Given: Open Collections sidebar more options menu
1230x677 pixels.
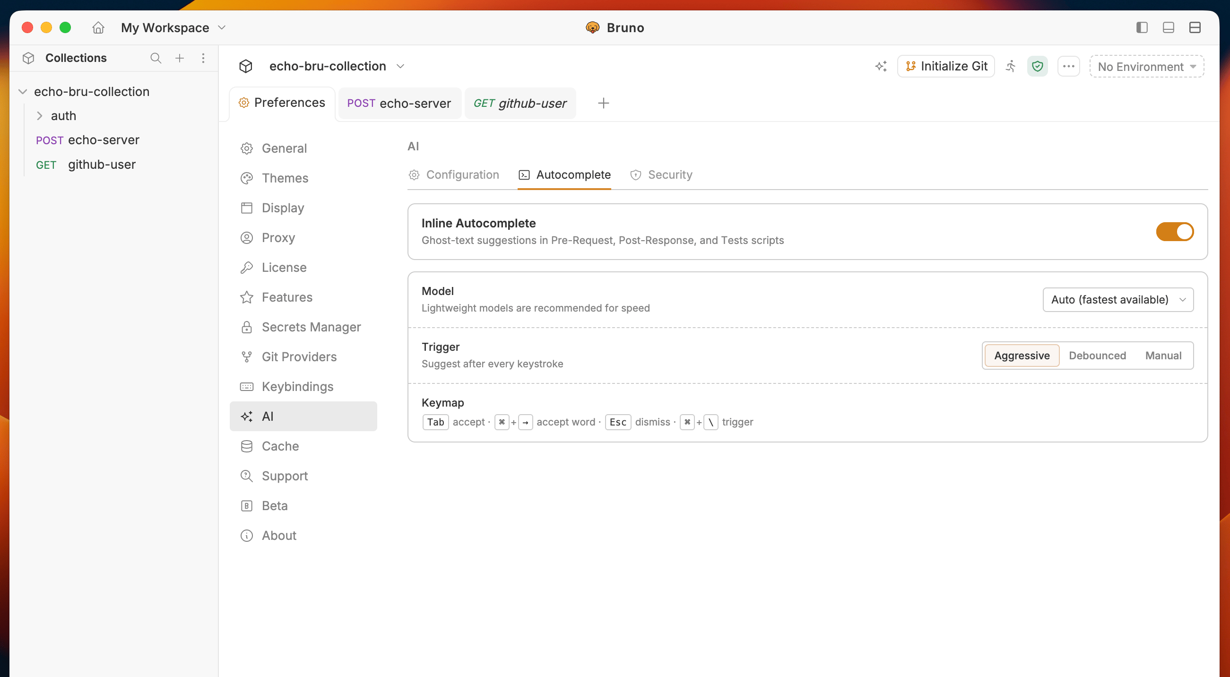Looking at the screenshot, I should point(203,58).
